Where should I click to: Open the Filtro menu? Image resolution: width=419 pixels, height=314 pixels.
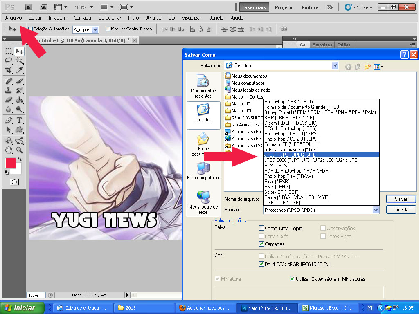point(133,18)
